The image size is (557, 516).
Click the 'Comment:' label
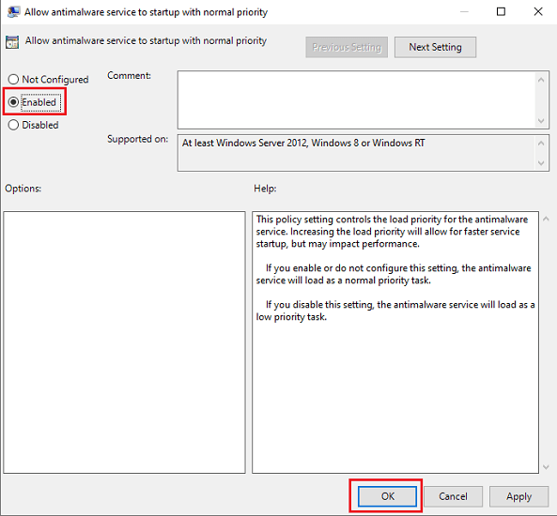pos(129,76)
